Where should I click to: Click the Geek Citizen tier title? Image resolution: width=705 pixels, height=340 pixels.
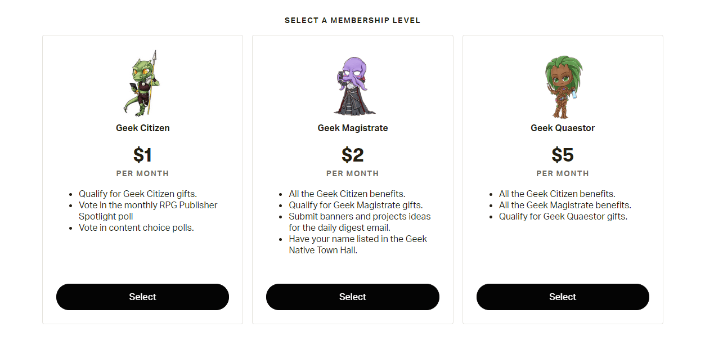[x=142, y=128]
